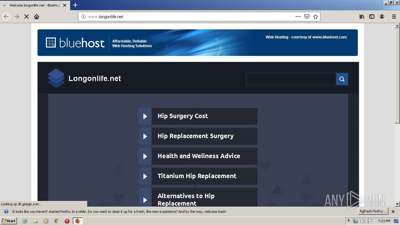This screenshot has height=225, width=400.
Task: Submit search with magnifier button
Action: pyautogui.click(x=342, y=79)
